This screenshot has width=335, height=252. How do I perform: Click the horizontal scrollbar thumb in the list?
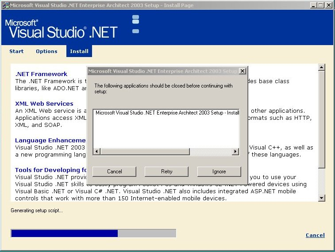click(145, 152)
